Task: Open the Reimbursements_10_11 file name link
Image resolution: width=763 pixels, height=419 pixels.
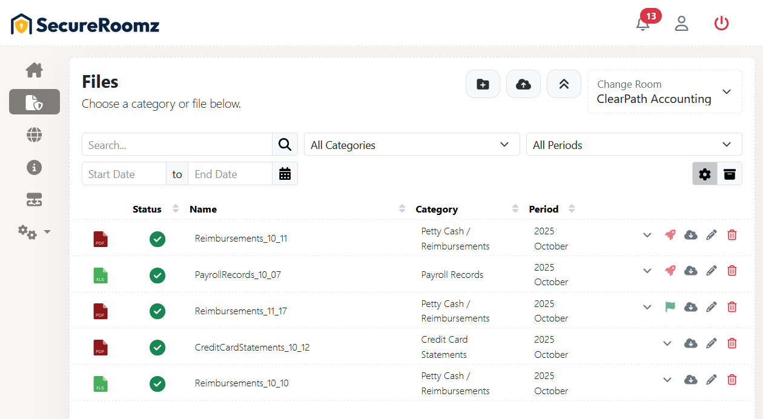Action: [x=241, y=239]
